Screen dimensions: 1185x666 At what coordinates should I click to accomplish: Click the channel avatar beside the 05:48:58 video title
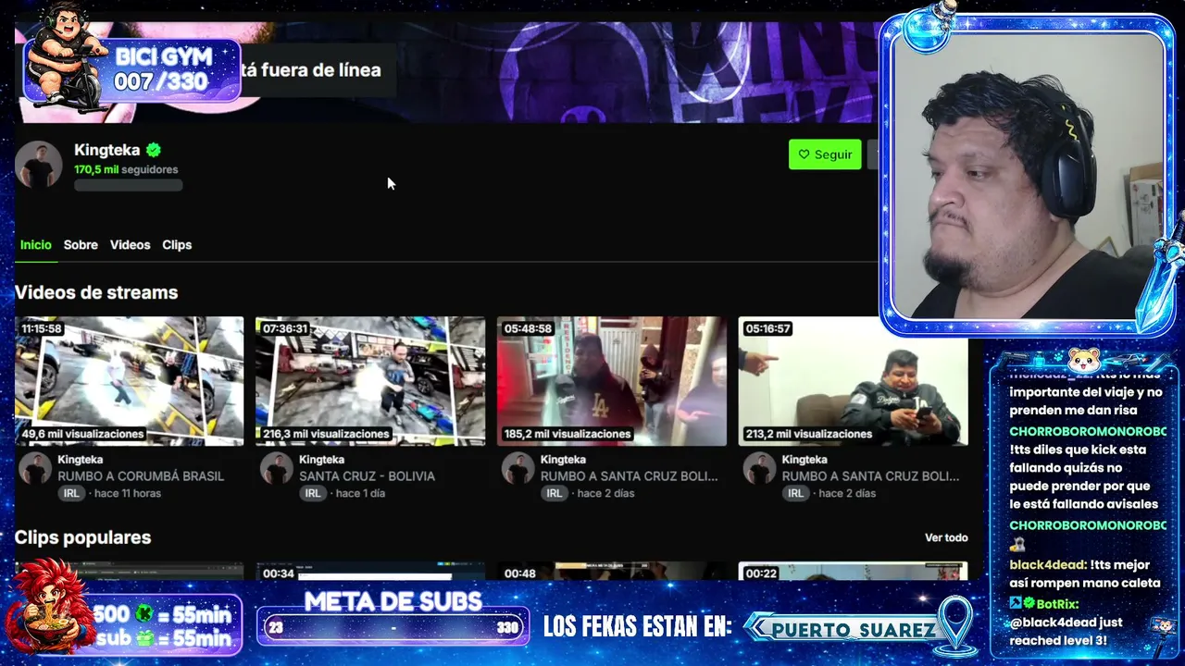(518, 468)
